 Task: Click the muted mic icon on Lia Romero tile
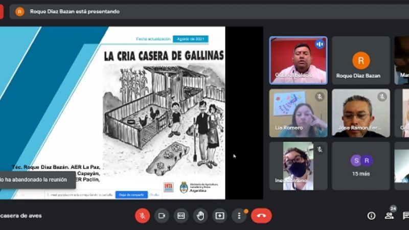click(320, 97)
